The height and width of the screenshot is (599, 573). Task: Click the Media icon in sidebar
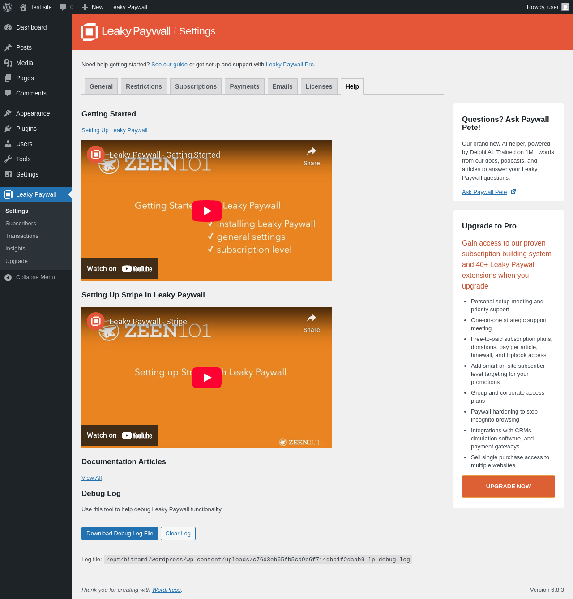8,63
